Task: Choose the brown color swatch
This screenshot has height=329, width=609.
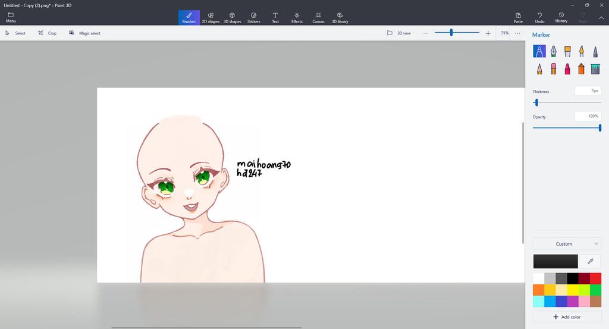Action: click(x=595, y=302)
